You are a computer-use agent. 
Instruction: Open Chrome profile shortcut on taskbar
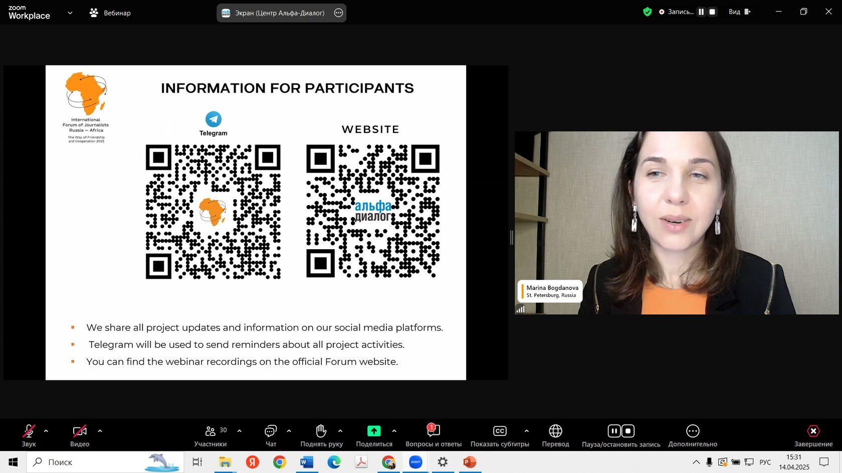[388, 462]
